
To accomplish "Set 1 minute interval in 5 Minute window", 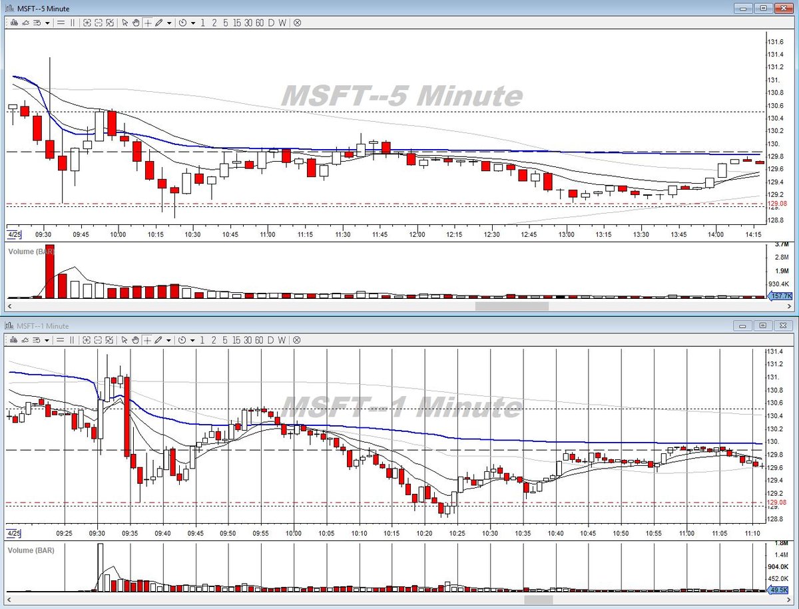I will coord(202,23).
